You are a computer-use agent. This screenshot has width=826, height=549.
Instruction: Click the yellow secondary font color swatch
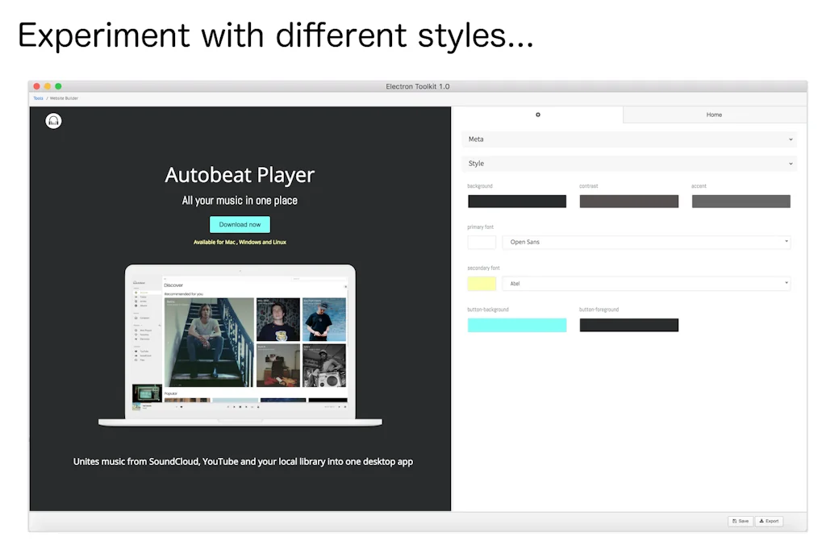point(482,283)
